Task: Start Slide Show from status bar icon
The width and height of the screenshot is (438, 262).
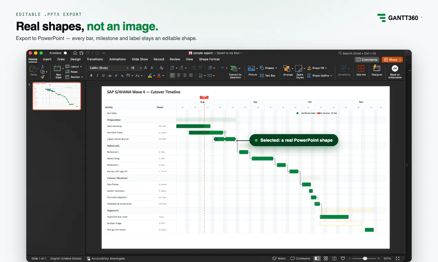Action: (342, 259)
